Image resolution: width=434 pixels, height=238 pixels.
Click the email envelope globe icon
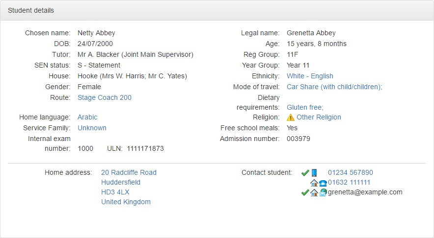pyautogui.click(x=323, y=192)
